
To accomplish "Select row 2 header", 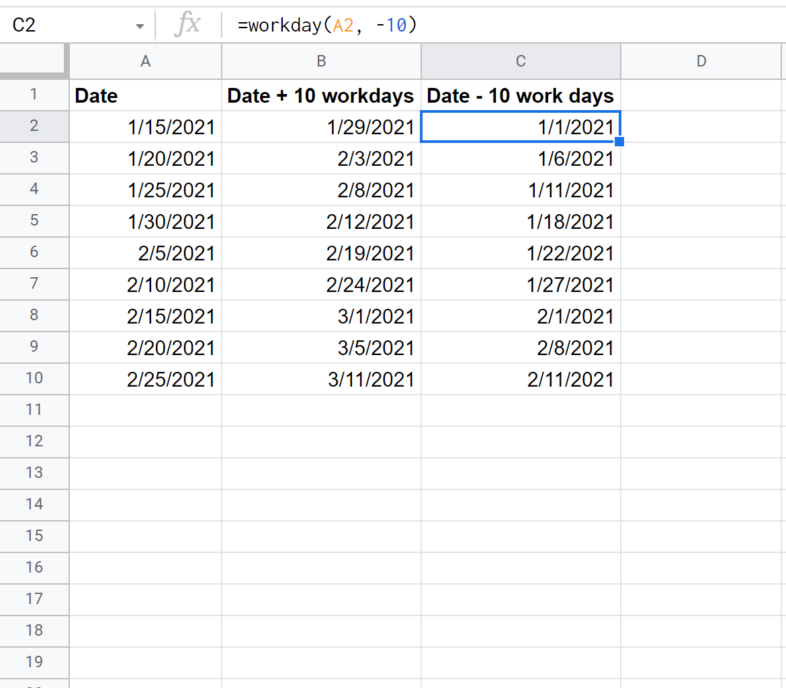I will coord(34,126).
